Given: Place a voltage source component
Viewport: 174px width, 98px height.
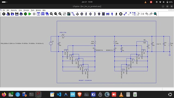Looking at the screenshot, I should (82, 14).
